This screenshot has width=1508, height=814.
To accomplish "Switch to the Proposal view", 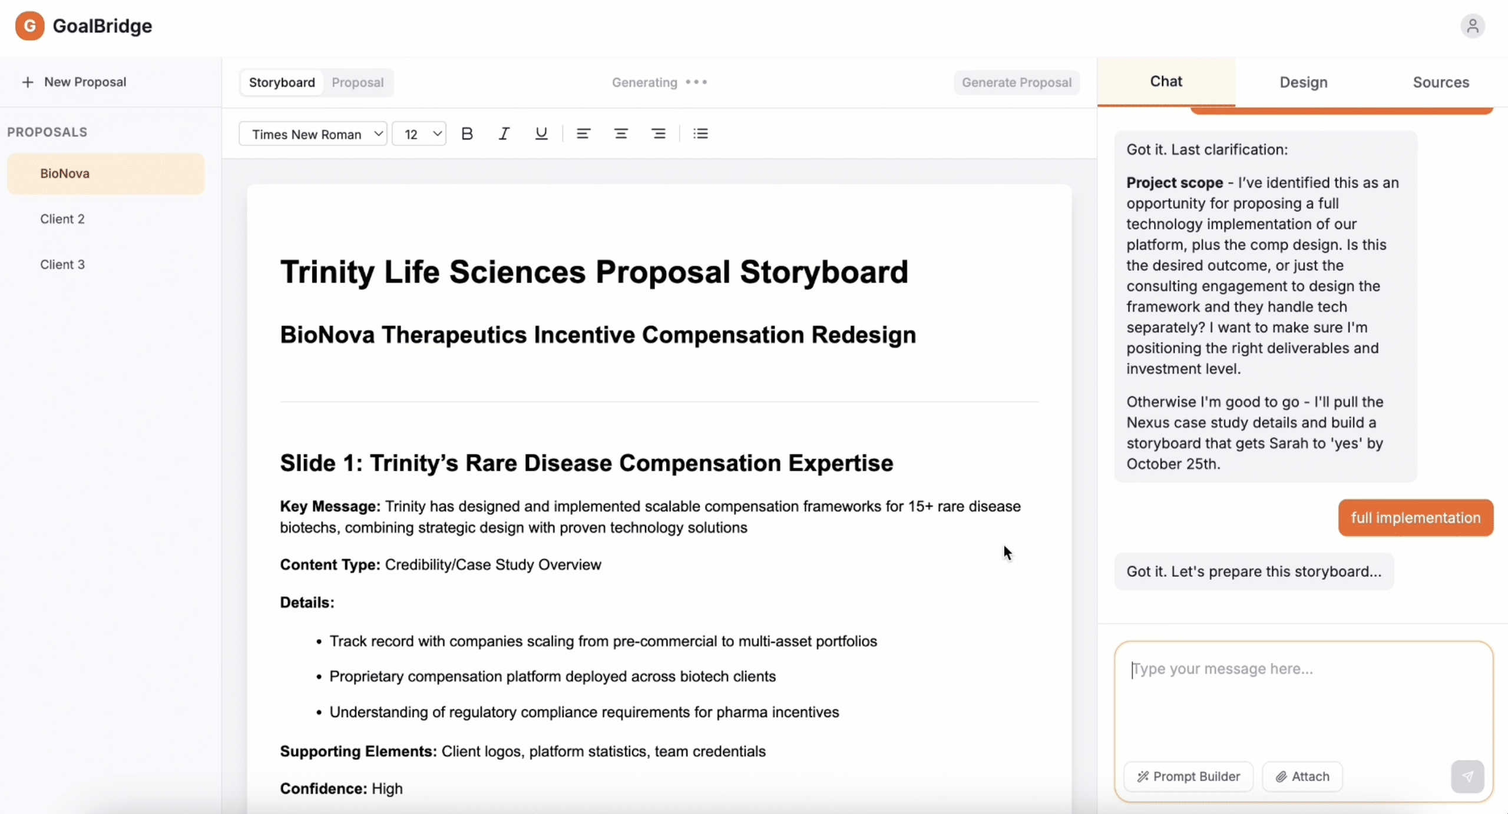I will 358,82.
